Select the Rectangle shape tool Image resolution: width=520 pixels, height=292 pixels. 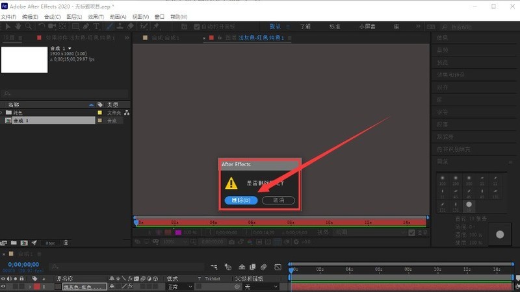tap(75, 27)
